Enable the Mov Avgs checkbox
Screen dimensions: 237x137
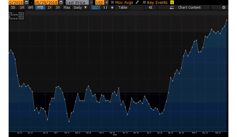click(x=112, y=2)
